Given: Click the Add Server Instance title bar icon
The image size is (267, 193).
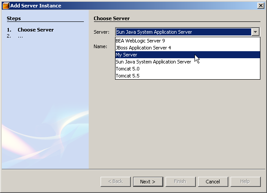Looking at the screenshot, I should click(x=6, y=6).
